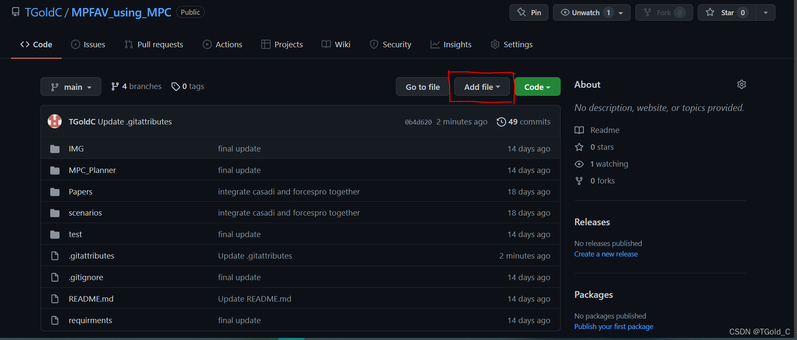Viewport: 797px width, 340px height.
Task: Open the .gitignore file
Action: click(x=86, y=277)
